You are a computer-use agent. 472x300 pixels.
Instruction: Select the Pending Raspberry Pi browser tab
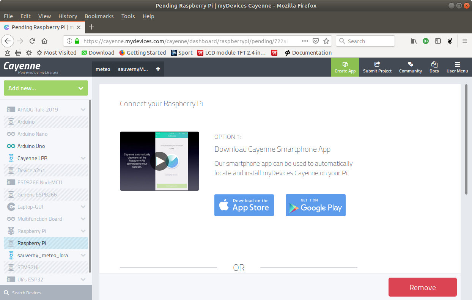pos(42,27)
